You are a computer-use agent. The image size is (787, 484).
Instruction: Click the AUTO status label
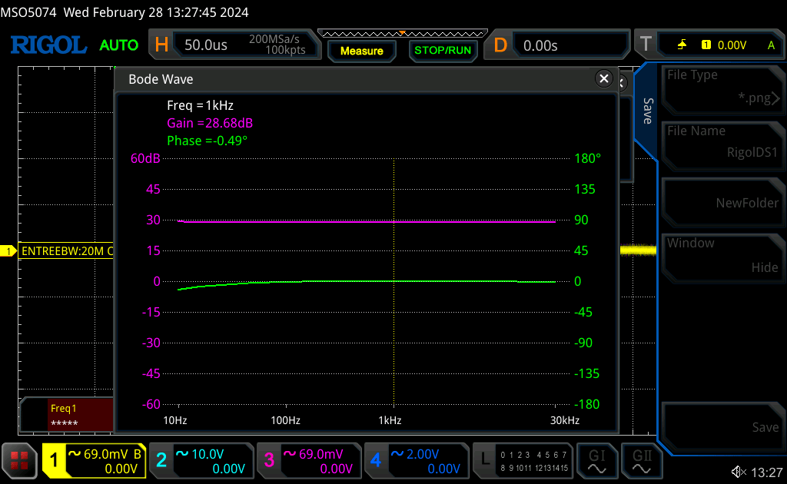click(118, 45)
